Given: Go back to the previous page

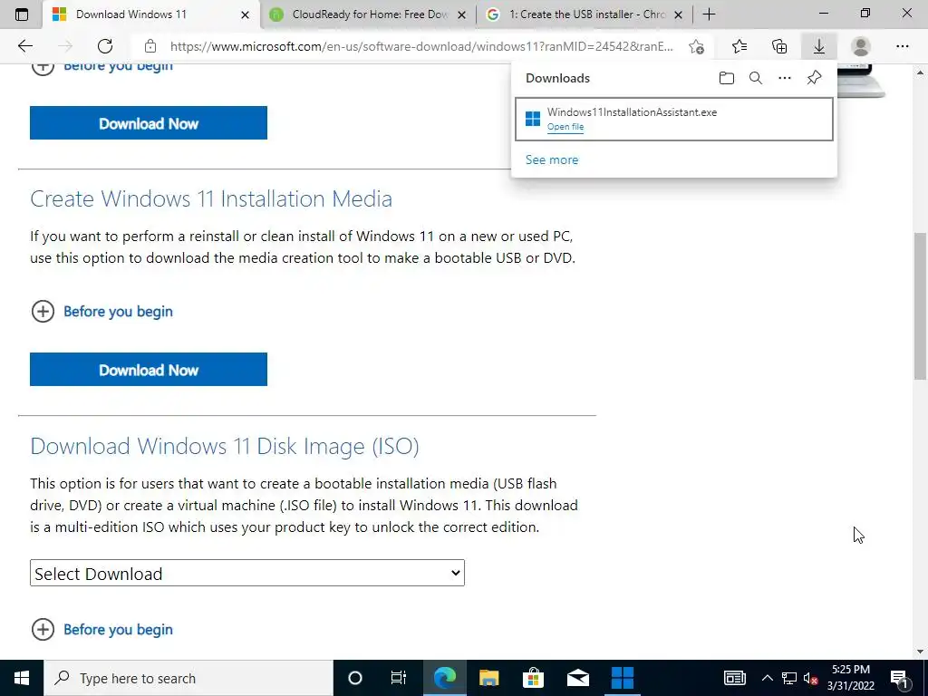Looking at the screenshot, I should pos(25,46).
